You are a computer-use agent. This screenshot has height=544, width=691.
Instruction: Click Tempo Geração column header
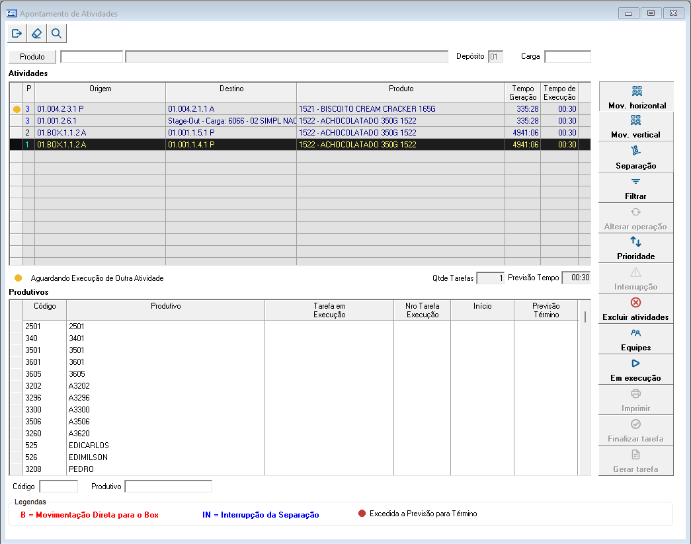pyautogui.click(x=522, y=93)
